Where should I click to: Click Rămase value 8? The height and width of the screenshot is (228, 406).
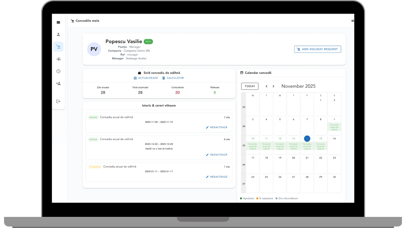(x=215, y=92)
